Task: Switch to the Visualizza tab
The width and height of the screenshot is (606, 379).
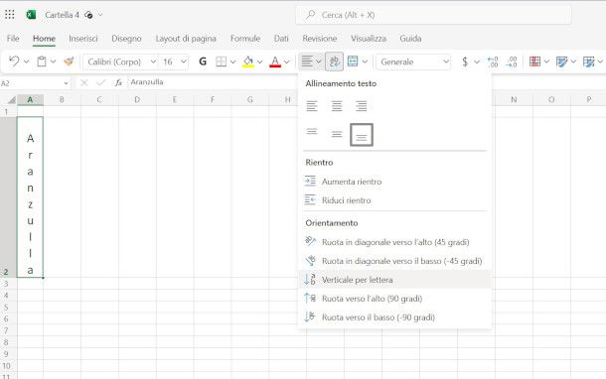Action: [x=369, y=39]
